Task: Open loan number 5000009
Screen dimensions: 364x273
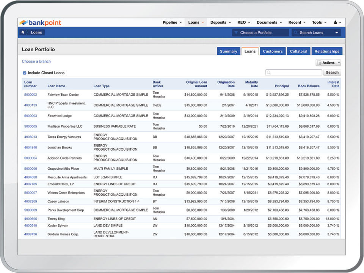Action: 31,210
